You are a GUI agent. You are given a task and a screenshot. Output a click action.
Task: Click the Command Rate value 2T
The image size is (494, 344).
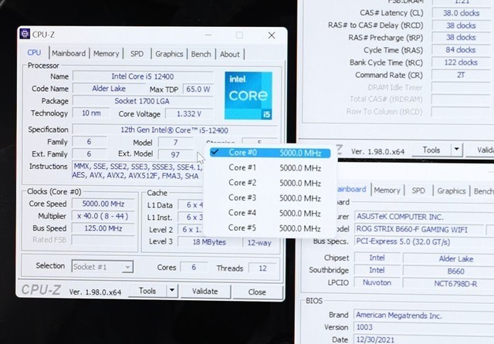tap(461, 76)
